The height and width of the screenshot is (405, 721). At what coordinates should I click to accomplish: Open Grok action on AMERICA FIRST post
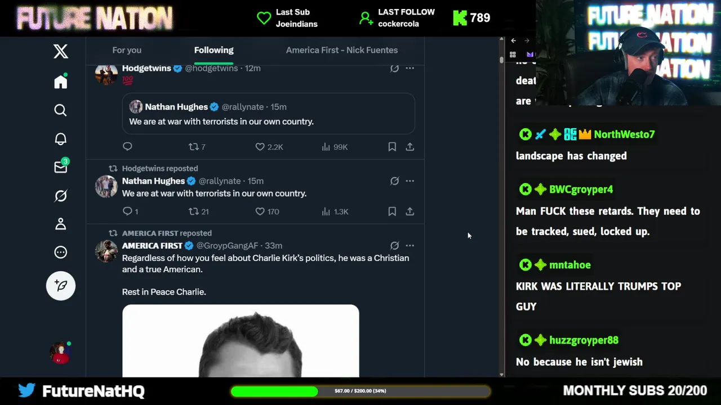tap(394, 246)
